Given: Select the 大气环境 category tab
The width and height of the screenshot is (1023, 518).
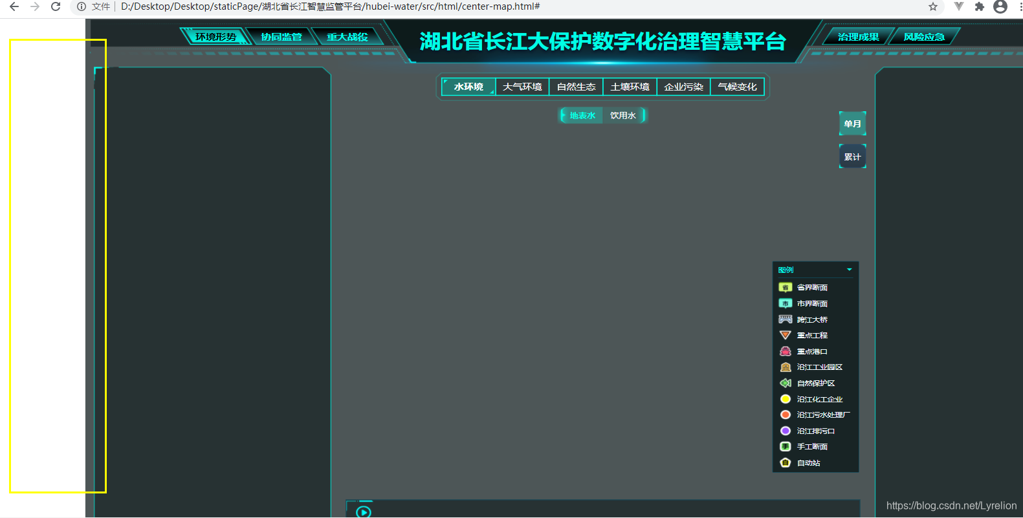Looking at the screenshot, I should 522,87.
